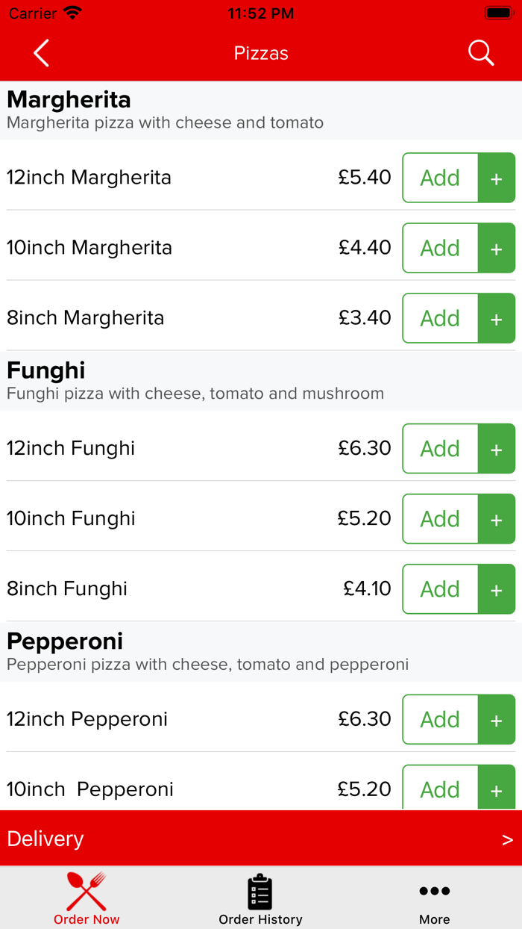The height and width of the screenshot is (929, 522).
Task: Select the 12inch Margherita item name
Action: point(89,178)
